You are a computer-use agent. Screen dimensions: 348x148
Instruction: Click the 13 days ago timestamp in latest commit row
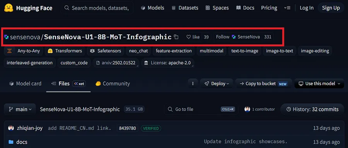point(326,128)
